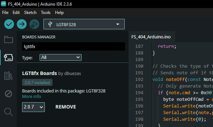
Task: Open the Search magnifier in sidebar
Action: point(8,112)
